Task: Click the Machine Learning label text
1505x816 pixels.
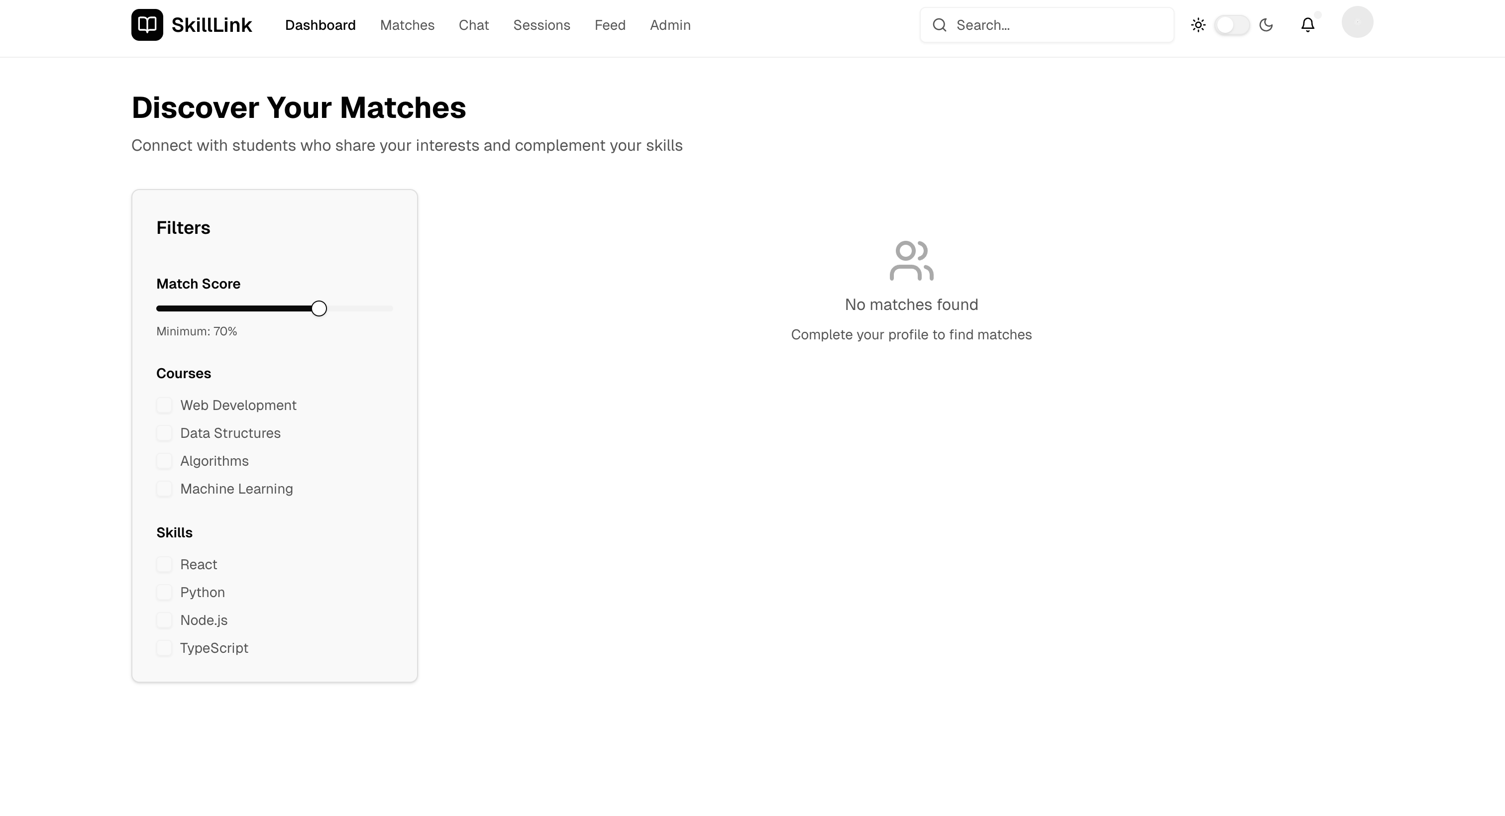Action: click(236, 489)
